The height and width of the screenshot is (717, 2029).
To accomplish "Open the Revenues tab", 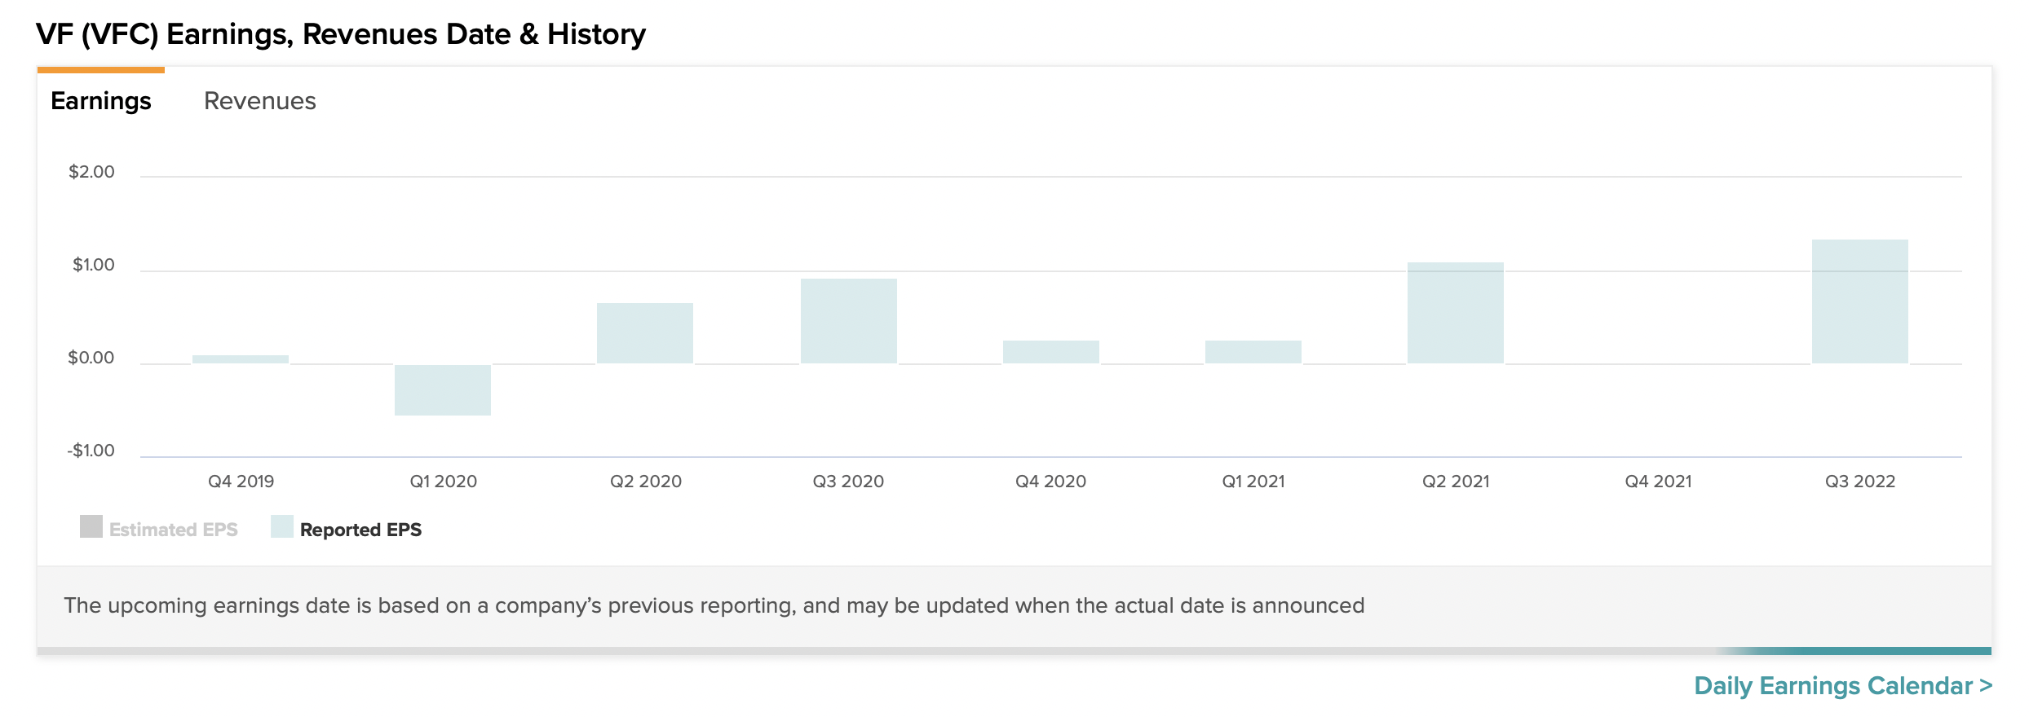I will point(259,101).
